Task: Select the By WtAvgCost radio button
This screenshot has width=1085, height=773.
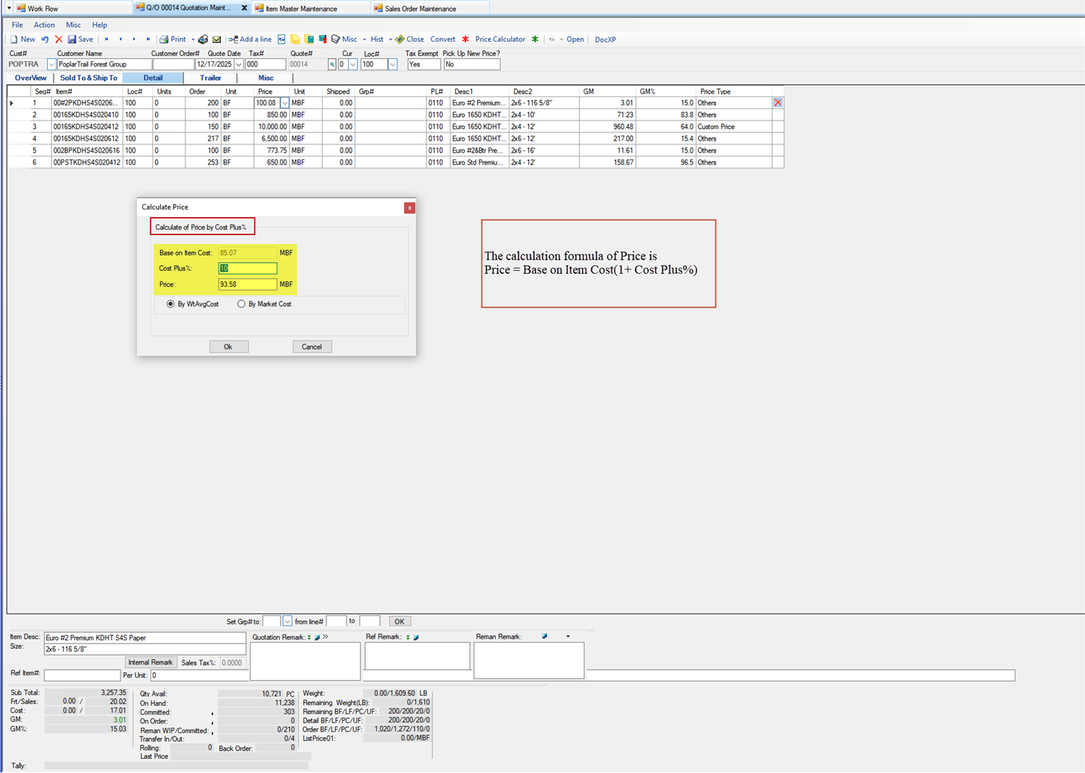Action: click(170, 304)
